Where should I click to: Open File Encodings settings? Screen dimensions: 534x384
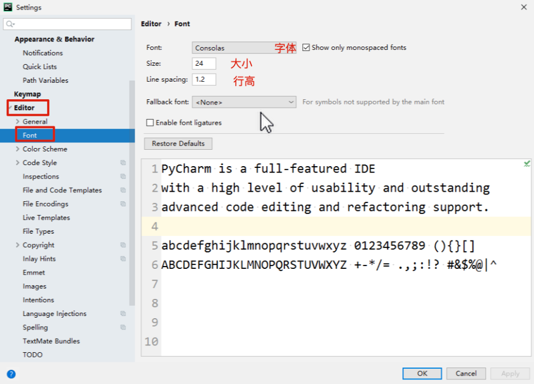[x=45, y=204]
